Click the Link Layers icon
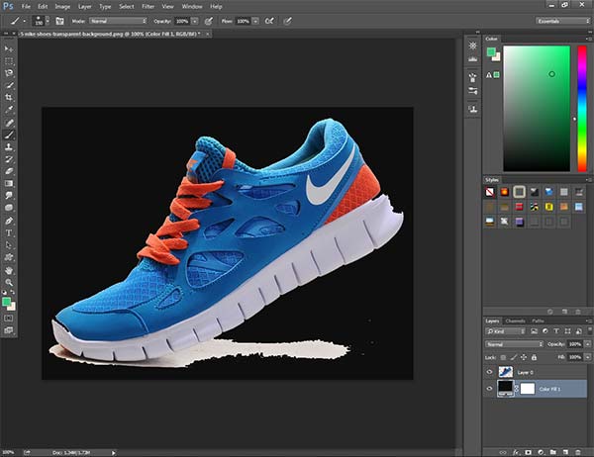Viewport: 594px width, 457px height. (503, 452)
